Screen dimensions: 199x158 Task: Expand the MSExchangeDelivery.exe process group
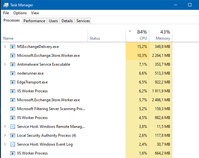tap(5, 47)
